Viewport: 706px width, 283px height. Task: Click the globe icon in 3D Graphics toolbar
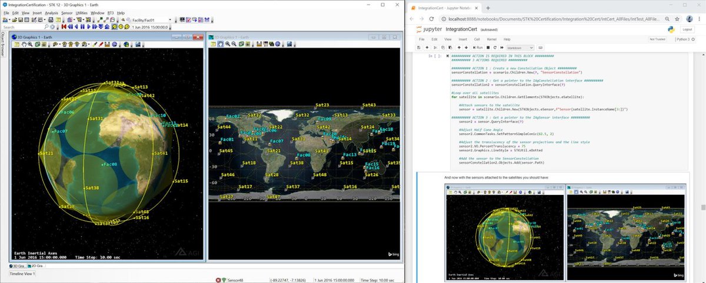126,44
